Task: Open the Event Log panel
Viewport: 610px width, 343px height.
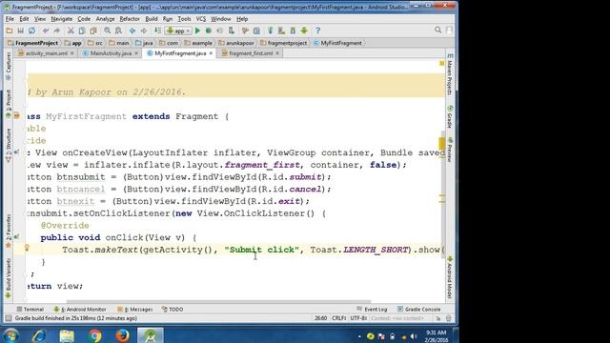Action: coord(372,309)
